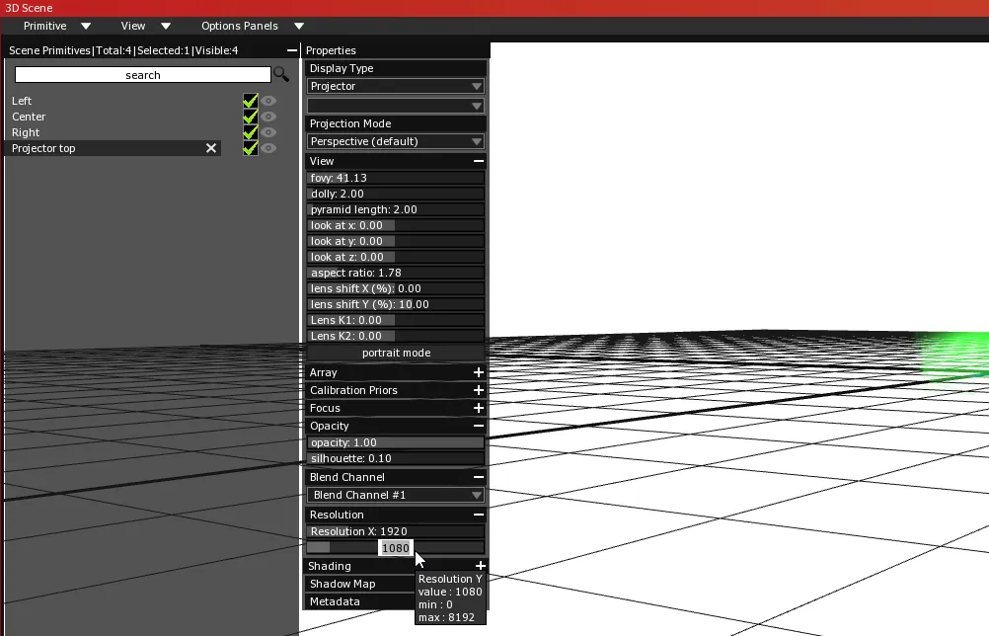Toggle the Left primitive checkbox
This screenshot has width=989, height=636.
pos(251,101)
